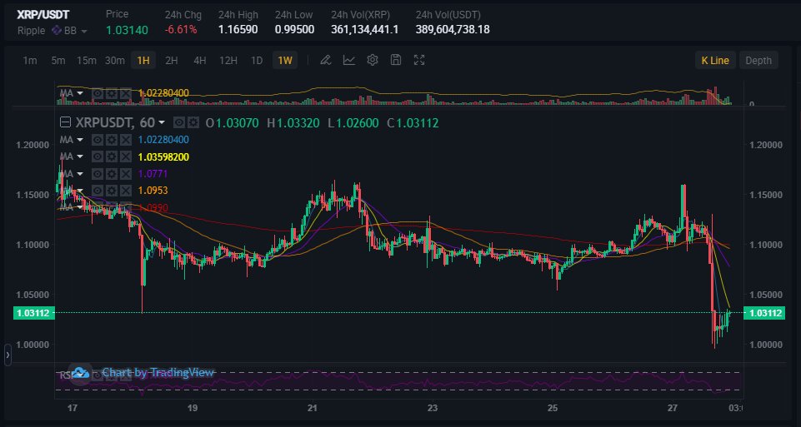
Task: Show the K Line chart view
Action: 715,60
